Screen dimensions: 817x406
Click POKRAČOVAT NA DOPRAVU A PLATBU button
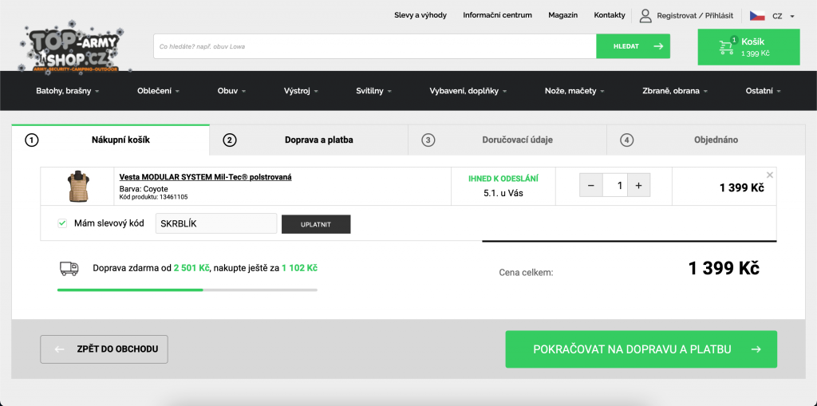point(641,349)
